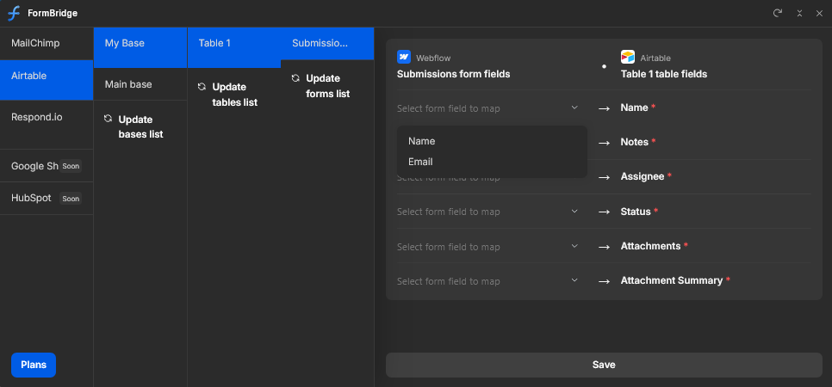832x387 pixels.
Task: Click the Webflow logo icon
Action: coord(404,57)
